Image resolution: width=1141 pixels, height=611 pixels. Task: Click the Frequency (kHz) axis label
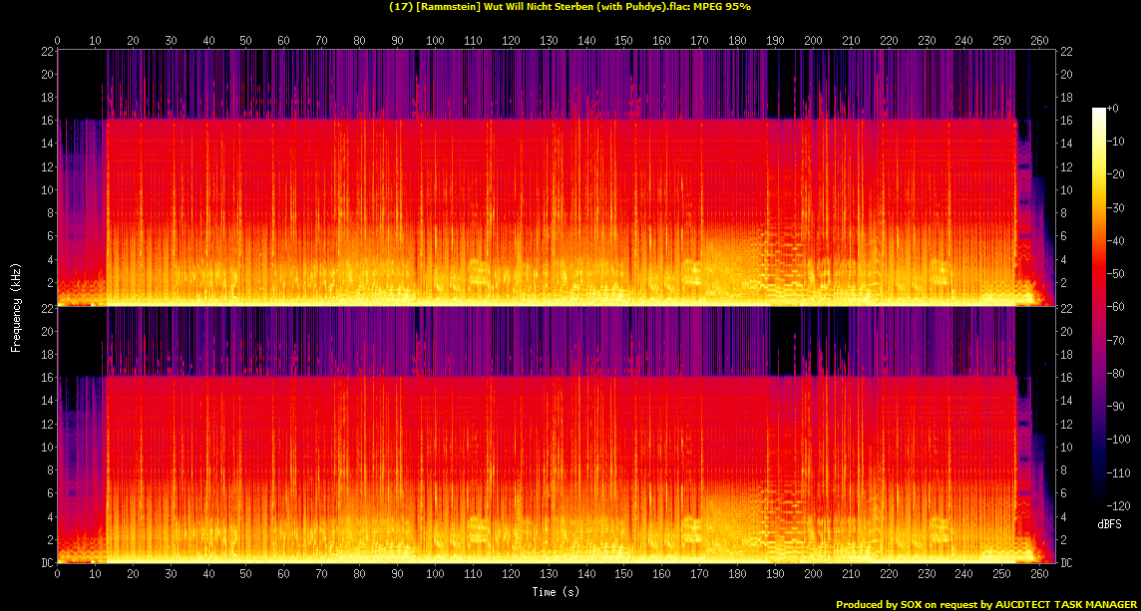[15, 307]
